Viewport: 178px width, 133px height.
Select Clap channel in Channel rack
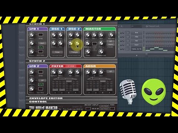pyautogui.click(x=136, y=37)
